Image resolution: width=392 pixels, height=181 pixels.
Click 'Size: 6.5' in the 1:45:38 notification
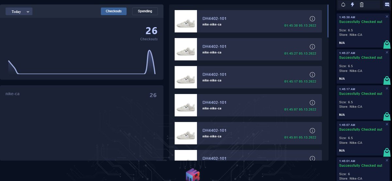346,30
